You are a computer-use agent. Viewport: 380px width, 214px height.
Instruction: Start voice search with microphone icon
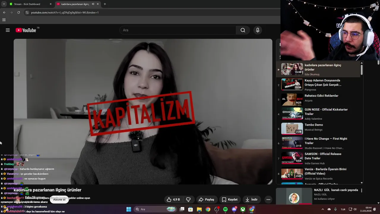(258, 30)
